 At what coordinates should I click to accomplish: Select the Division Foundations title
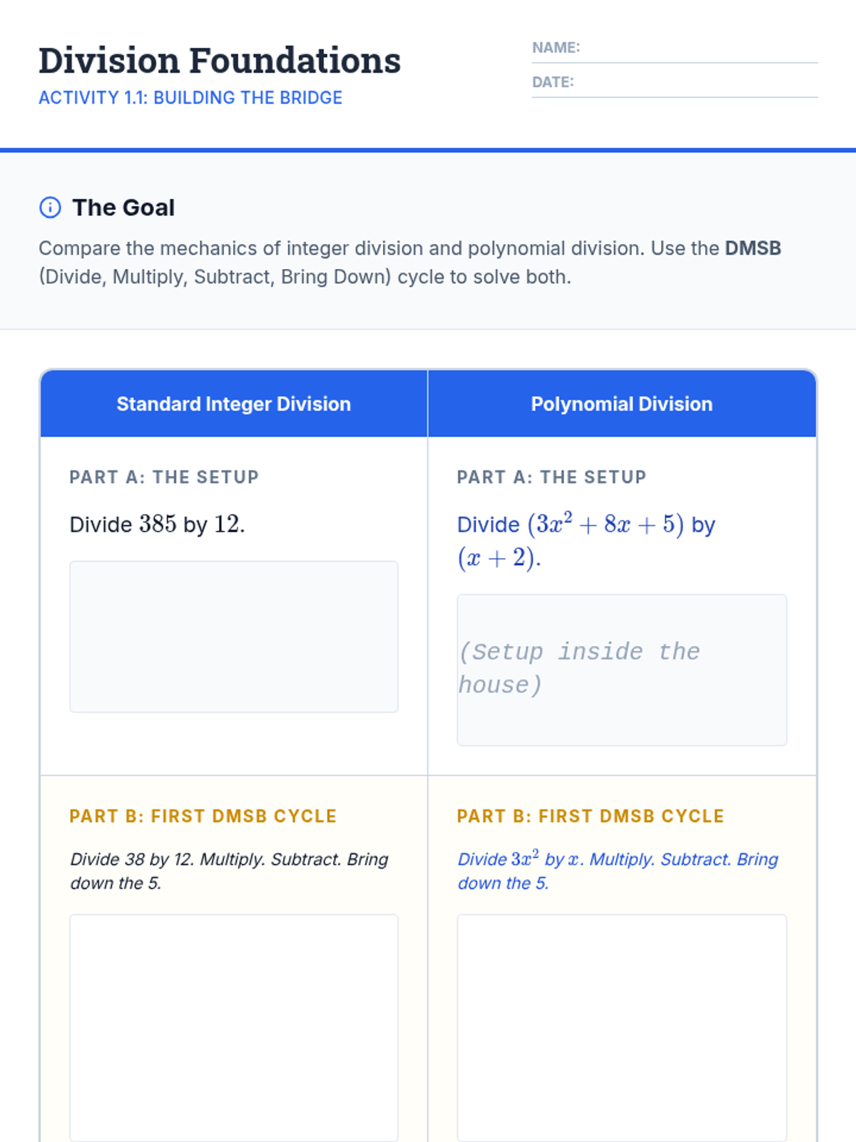click(220, 61)
